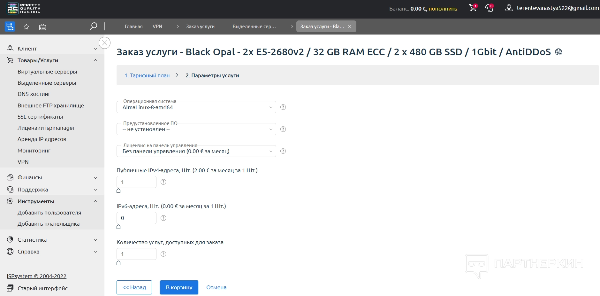Go back to step 1. Тарифный план
The width and height of the screenshot is (600, 296).
(x=147, y=75)
